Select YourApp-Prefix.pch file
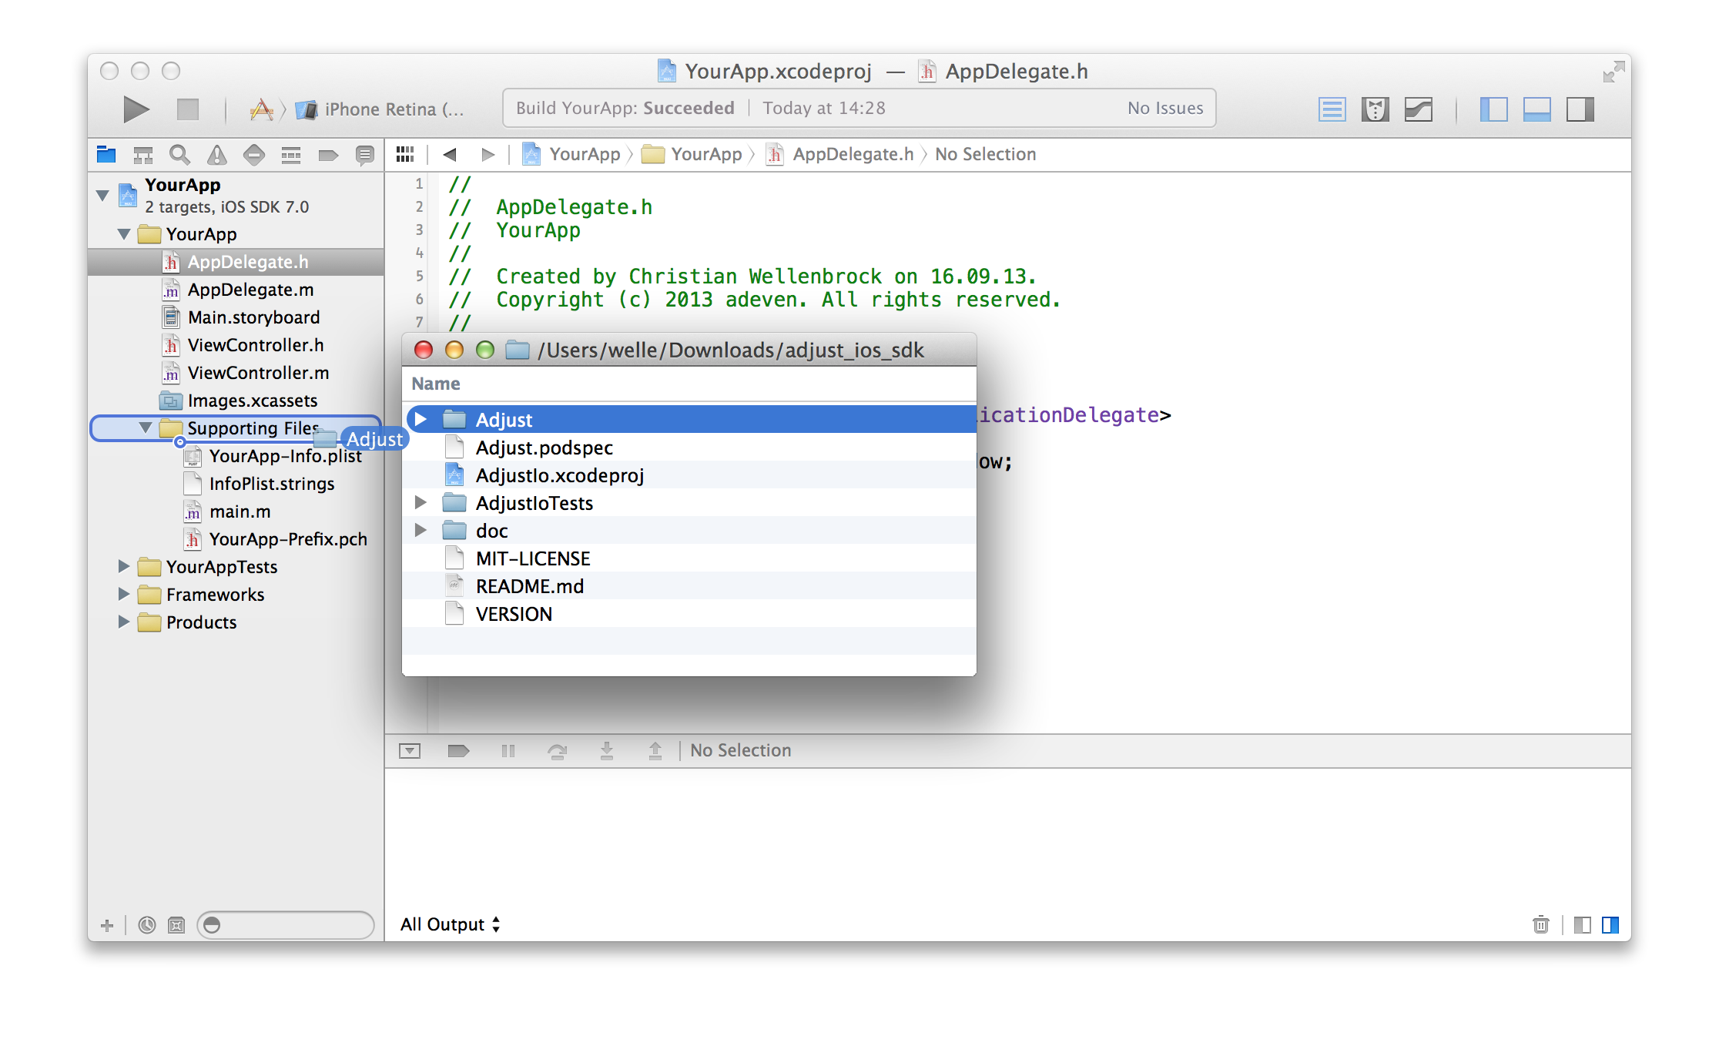Viewport: 1719px width, 1063px height. tap(236, 539)
